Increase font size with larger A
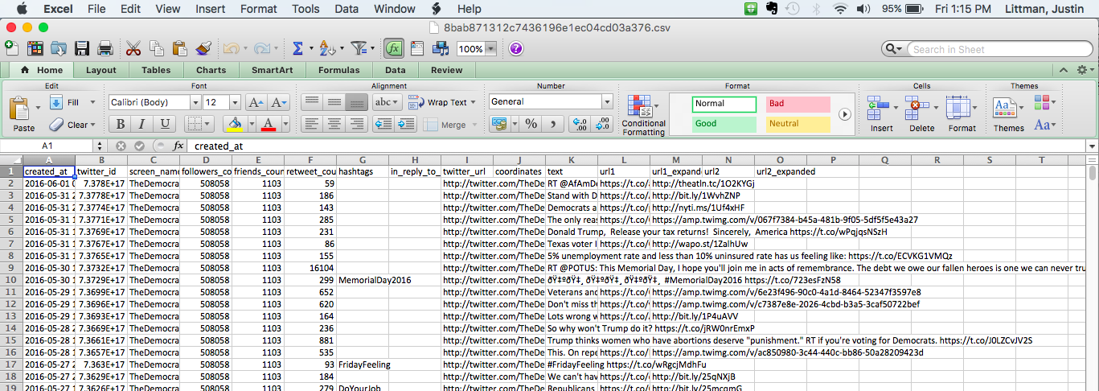 pyautogui.click(x=256, y=102)
